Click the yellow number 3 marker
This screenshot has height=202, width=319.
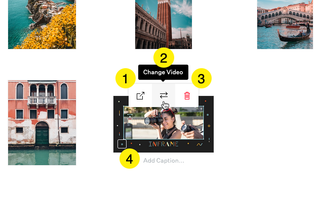(x=202, y=78)
